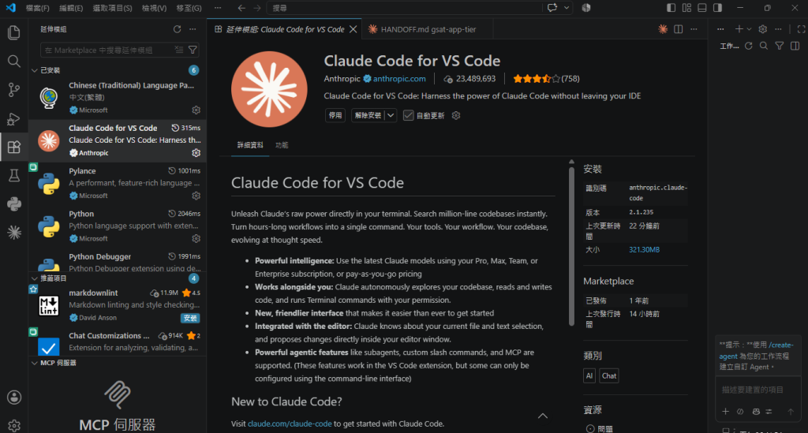Navigate forward with the right arrow
The width and height of the screenshot is (808, 433).
pyautogui.click(x=257, y=8)
